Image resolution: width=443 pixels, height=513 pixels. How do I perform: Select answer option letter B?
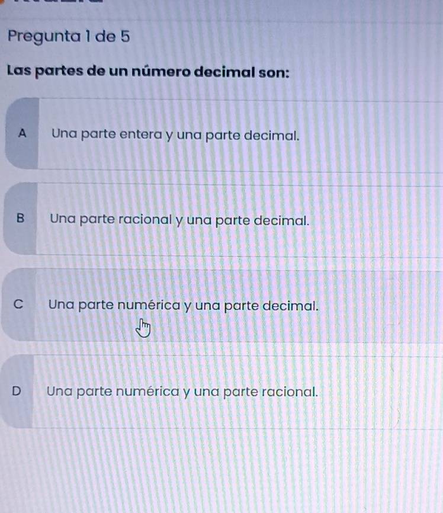(21, 218)
